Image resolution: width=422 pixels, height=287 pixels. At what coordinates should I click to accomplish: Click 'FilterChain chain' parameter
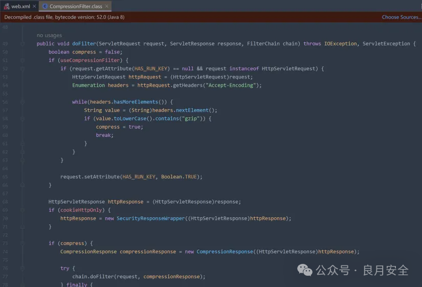[x=272, y=44]
